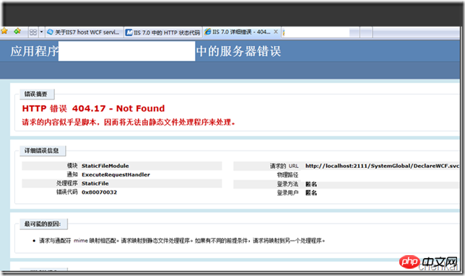Click the mime link in the cause bullet
Screen dimensions: 465x276
point(81,241)
